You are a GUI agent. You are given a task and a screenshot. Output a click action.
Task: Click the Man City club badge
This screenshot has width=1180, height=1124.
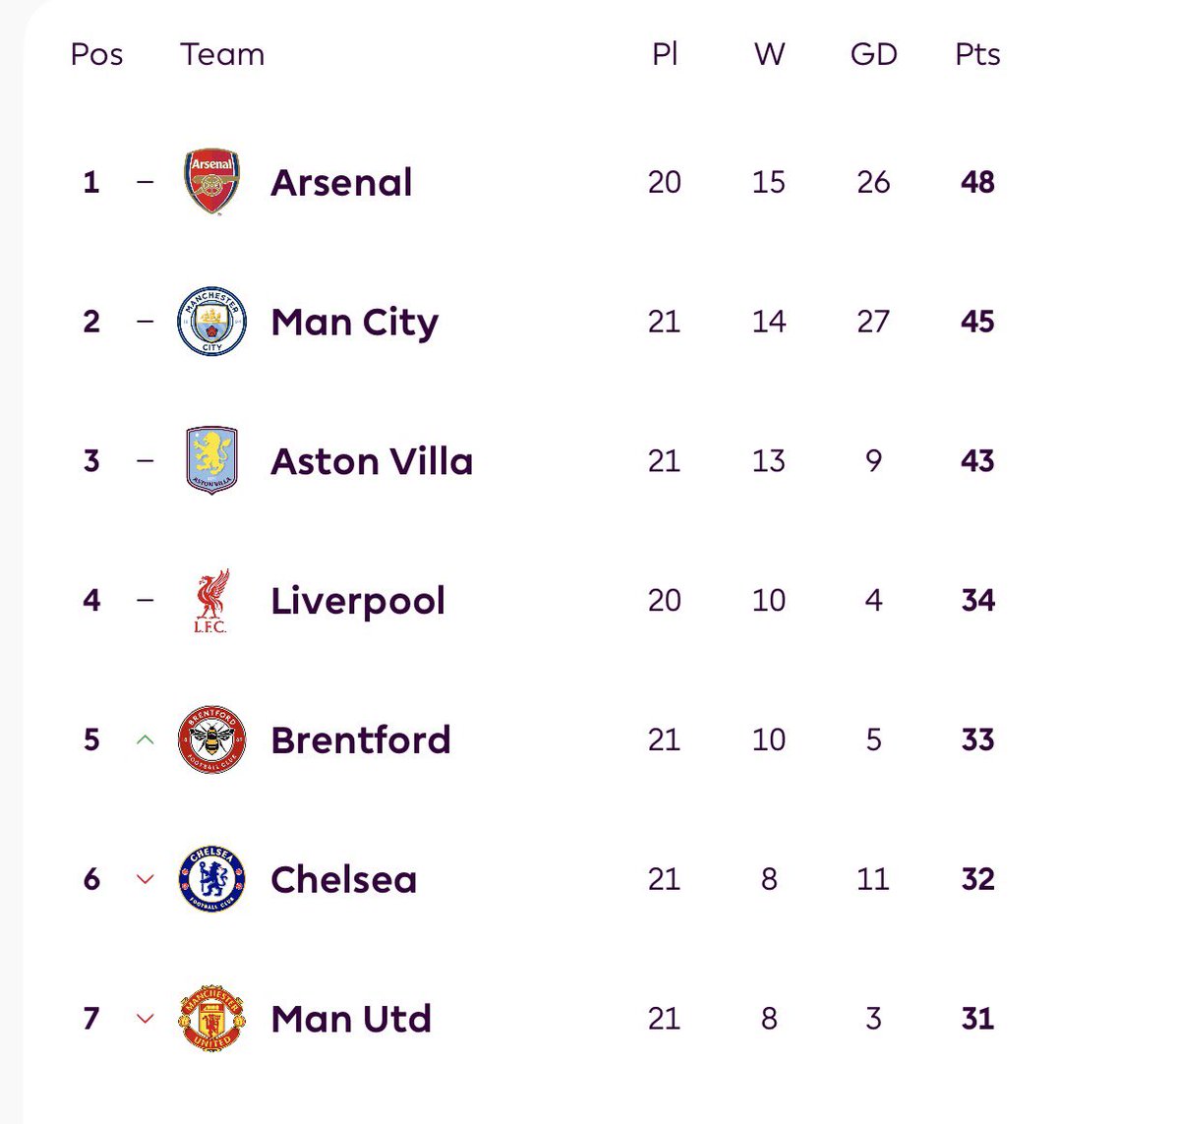pos(211,322)
